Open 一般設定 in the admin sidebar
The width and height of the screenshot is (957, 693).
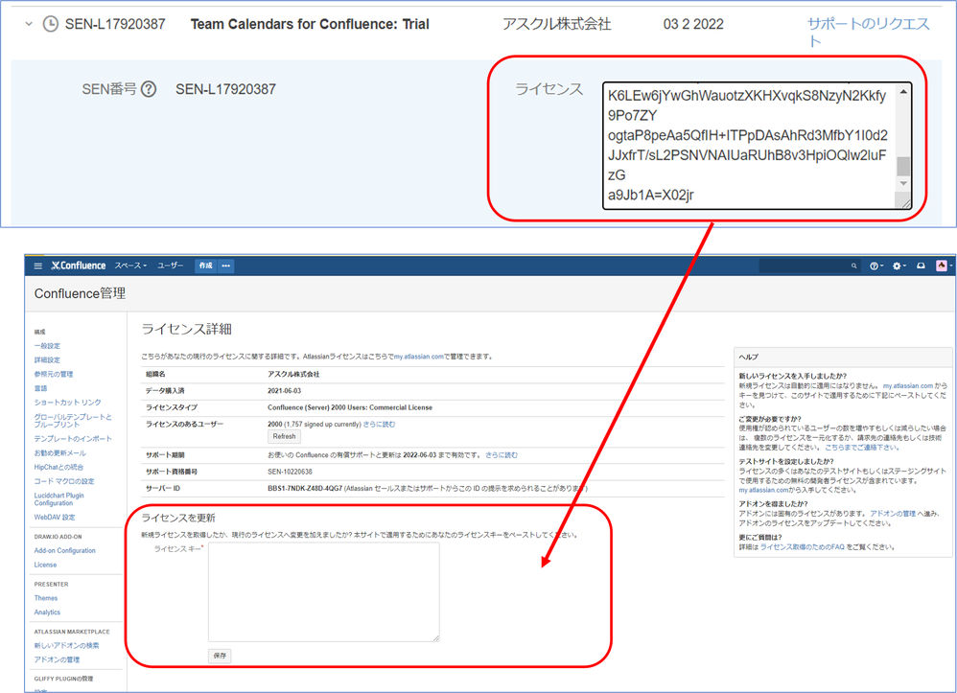47,346
